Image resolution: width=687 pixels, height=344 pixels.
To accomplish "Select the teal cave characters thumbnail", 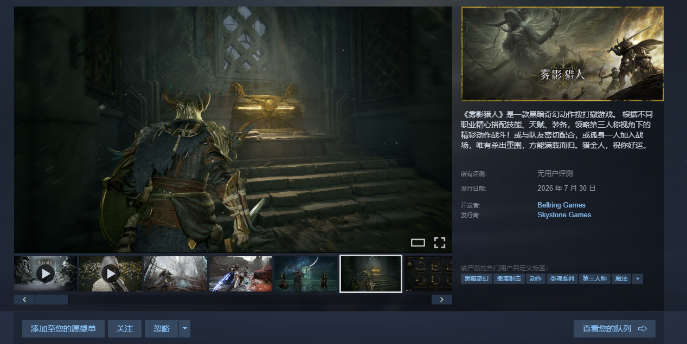I will point(306,274).
